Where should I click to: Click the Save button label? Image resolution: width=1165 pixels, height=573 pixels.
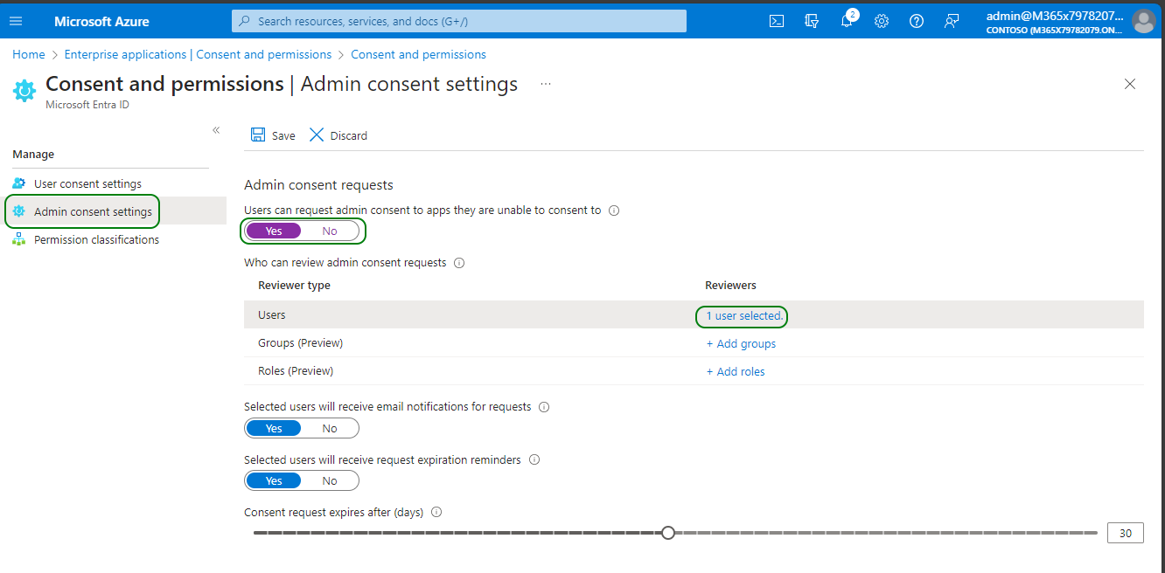pos(283,135)
